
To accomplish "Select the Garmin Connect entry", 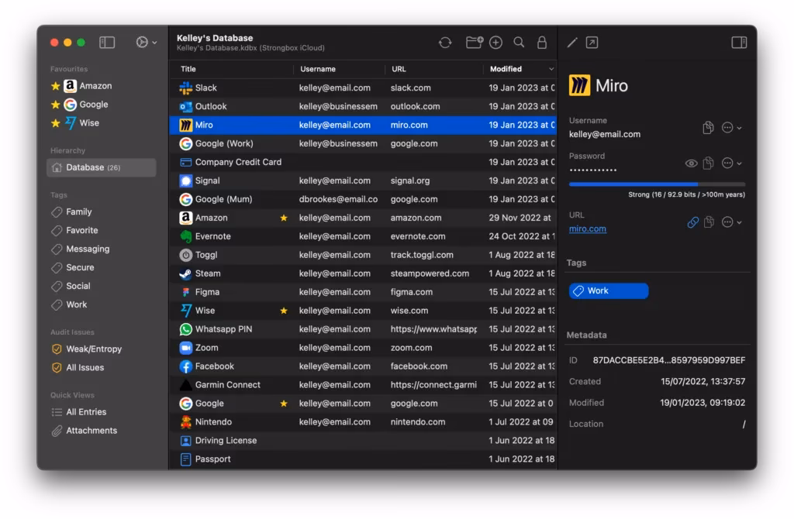I will coord(363,385).
